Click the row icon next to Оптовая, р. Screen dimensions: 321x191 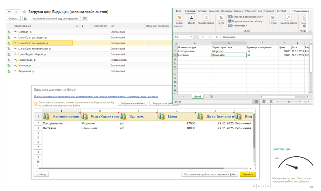click(9, 32)
